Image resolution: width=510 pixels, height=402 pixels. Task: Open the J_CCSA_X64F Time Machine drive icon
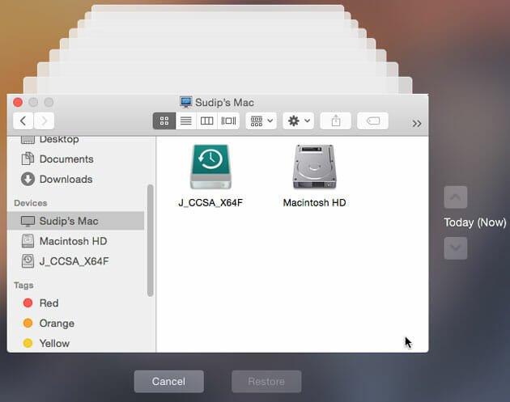pos(210,168)
